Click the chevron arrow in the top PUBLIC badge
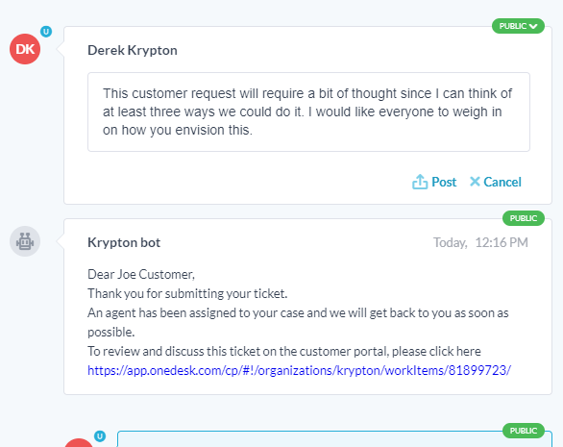The height and width of the screenshot is (447, 563). pyautogui.click(x=533, y=26)
